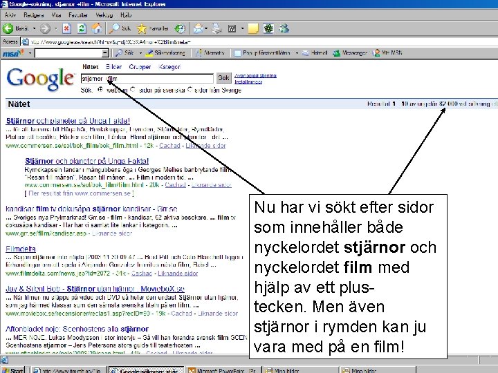
Task: Open the Word edit icon dropdown arrow
Action: [x=242, y=28]
